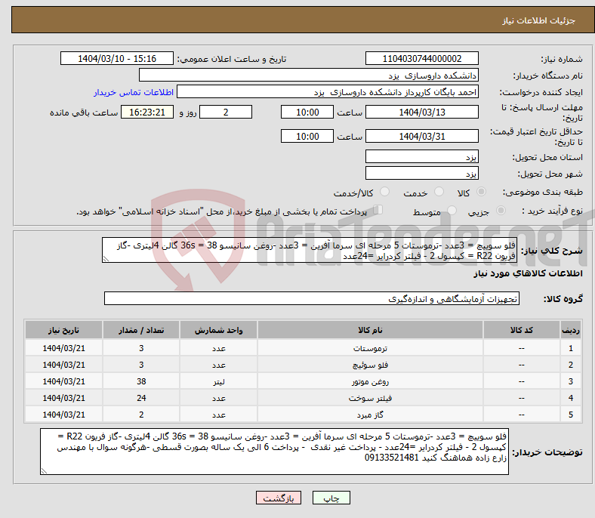Click the buyer name field دانشکده داروسازی یزد
595x518 pixels.
(309, 76)
